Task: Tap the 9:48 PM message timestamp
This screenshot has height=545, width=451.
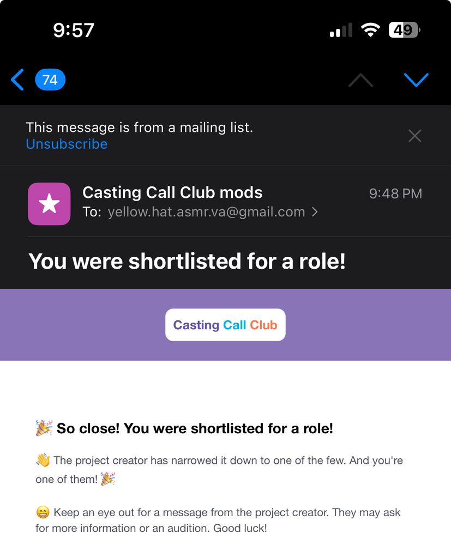Action: coord(395,193)
